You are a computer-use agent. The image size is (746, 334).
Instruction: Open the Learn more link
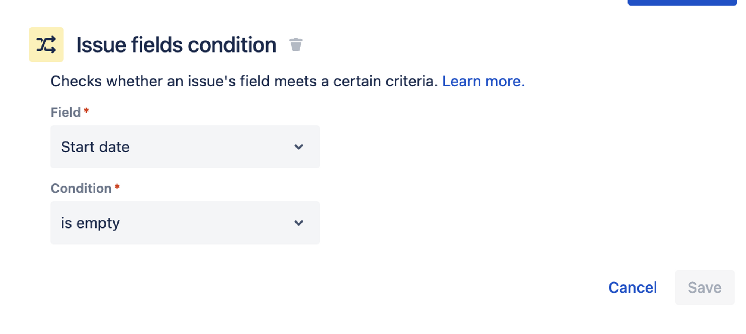pos(483,81)
